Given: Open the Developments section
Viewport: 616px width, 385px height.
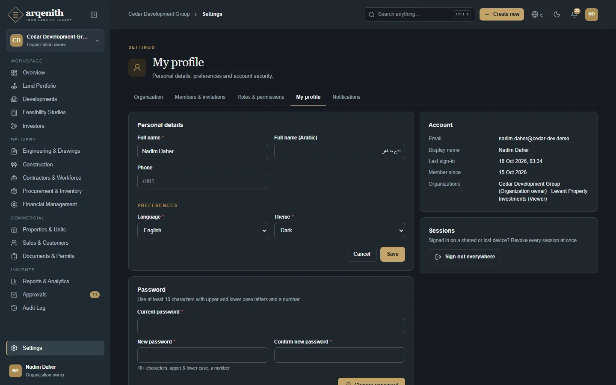Looking at the screenshot, I should 55,99.
